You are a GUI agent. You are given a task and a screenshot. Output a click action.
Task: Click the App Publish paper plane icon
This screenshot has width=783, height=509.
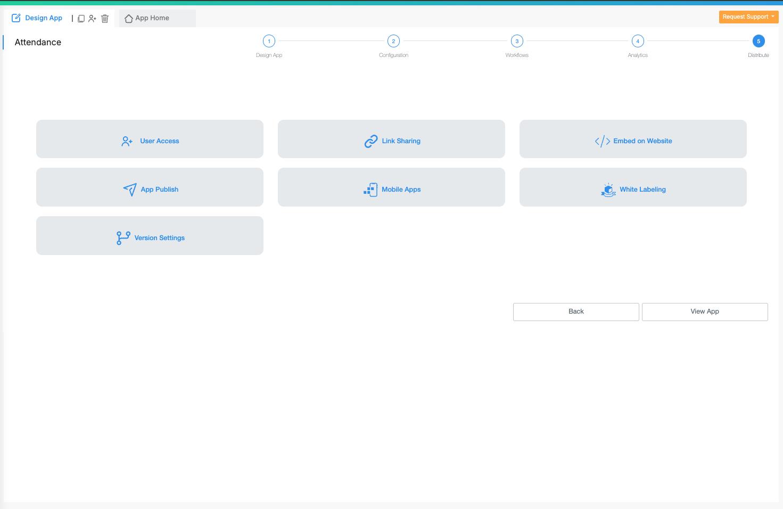point(130,190)
